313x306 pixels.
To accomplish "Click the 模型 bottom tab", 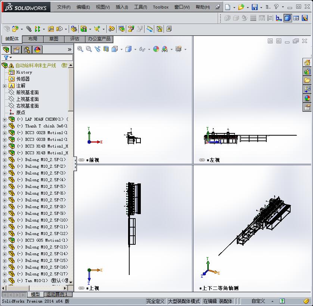I will [x=35, y=294].
